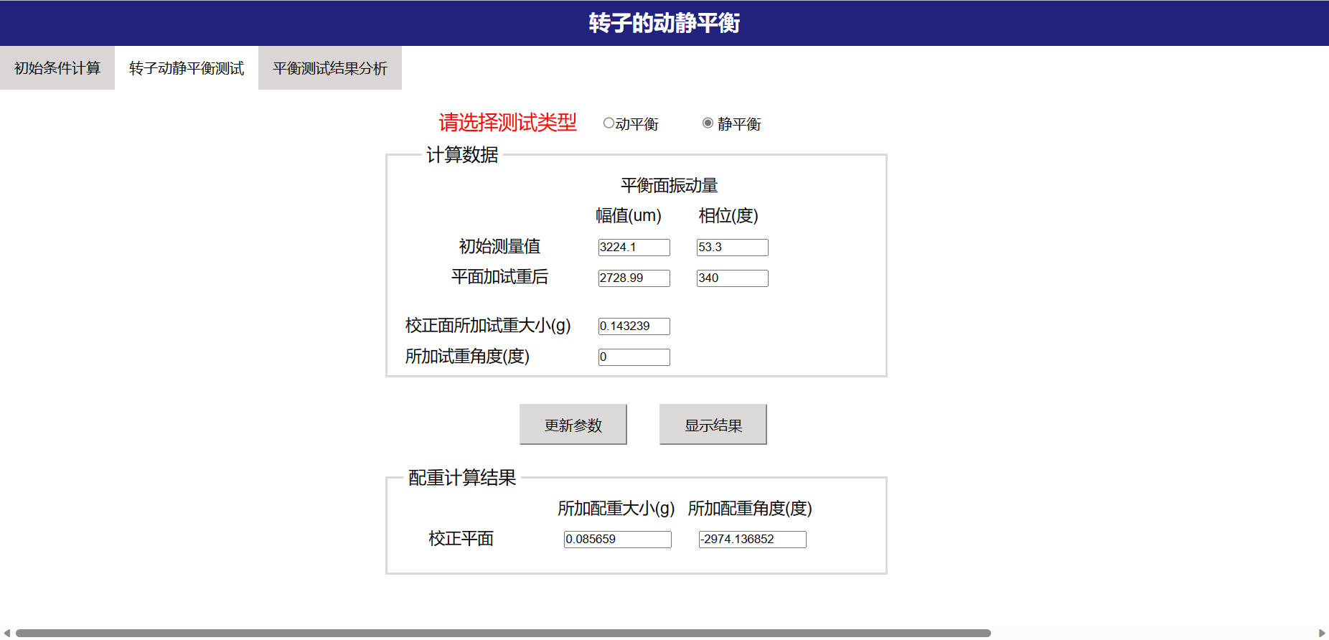Click the horizontal scrollbar right arrow

tap(1322, 633)
